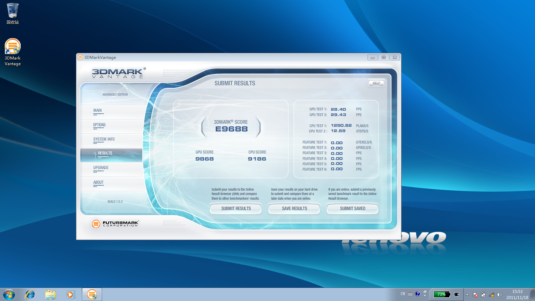Click the 3DMark Vantage taskbar button
The image size is (535, 301).
pyautogui.click(x=92, y=295)
